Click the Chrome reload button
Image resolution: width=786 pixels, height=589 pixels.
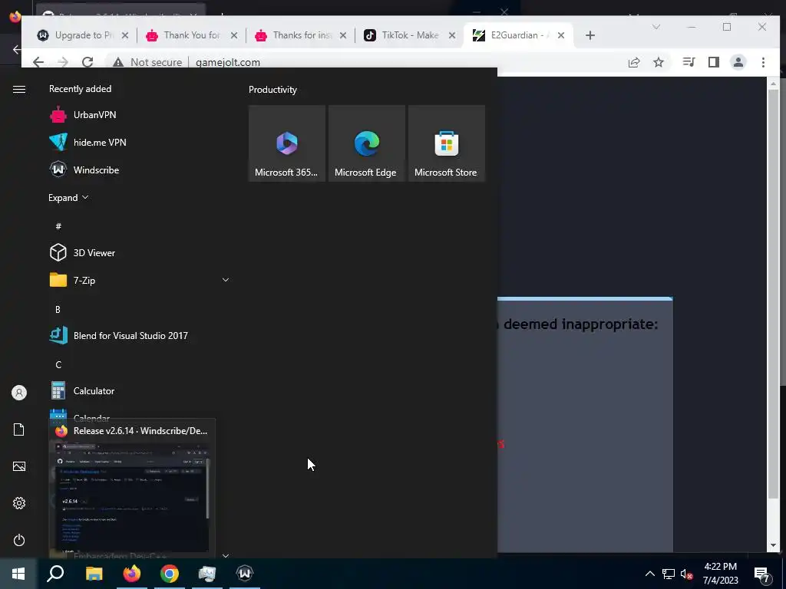pos(88,62)
